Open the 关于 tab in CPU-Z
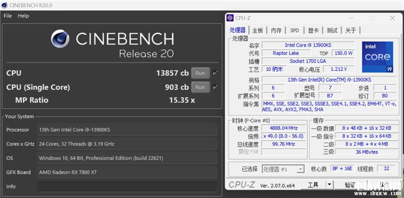The height and width of the screenshot is (198, 404). (350, 30)
